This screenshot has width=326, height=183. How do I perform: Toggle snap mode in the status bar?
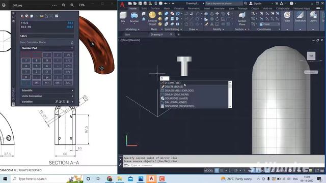pyautogui.click(x=222, y=171)
